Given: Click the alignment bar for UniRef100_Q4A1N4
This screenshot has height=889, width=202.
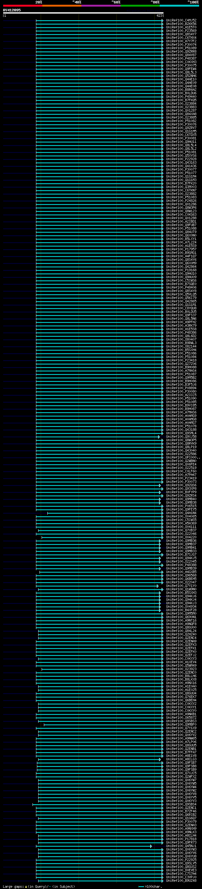Looking at the screenshot, I should (x=105, y=513).
